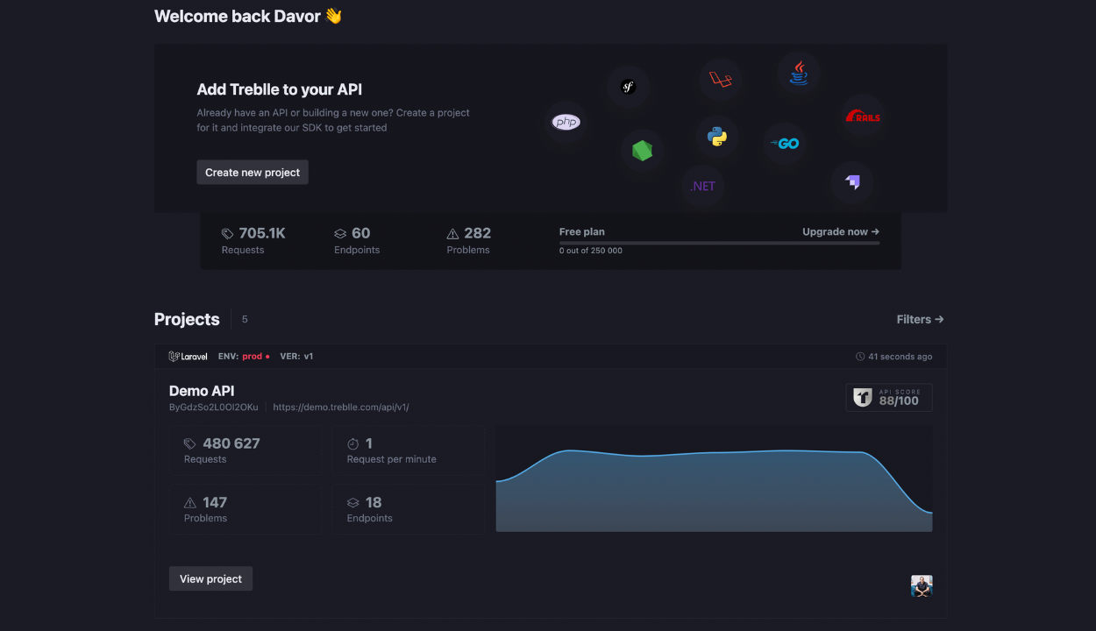Click the green Node.js hexagon icon
Image resolution: width=1096 pixels, height=631 pixels.
643,150
